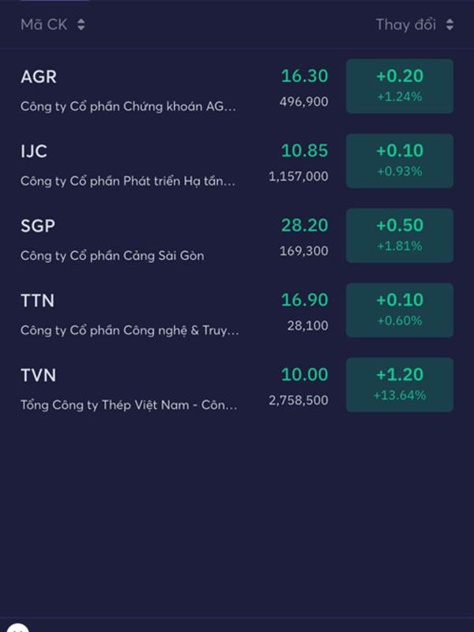Screen dimensions: 474x632
Task: Select the SGP stock symbol
Action: pyautogui.click(x=38, y=226)
